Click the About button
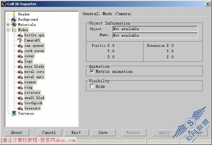The height and width of the screenshot is (145, 212). (17, 133)
